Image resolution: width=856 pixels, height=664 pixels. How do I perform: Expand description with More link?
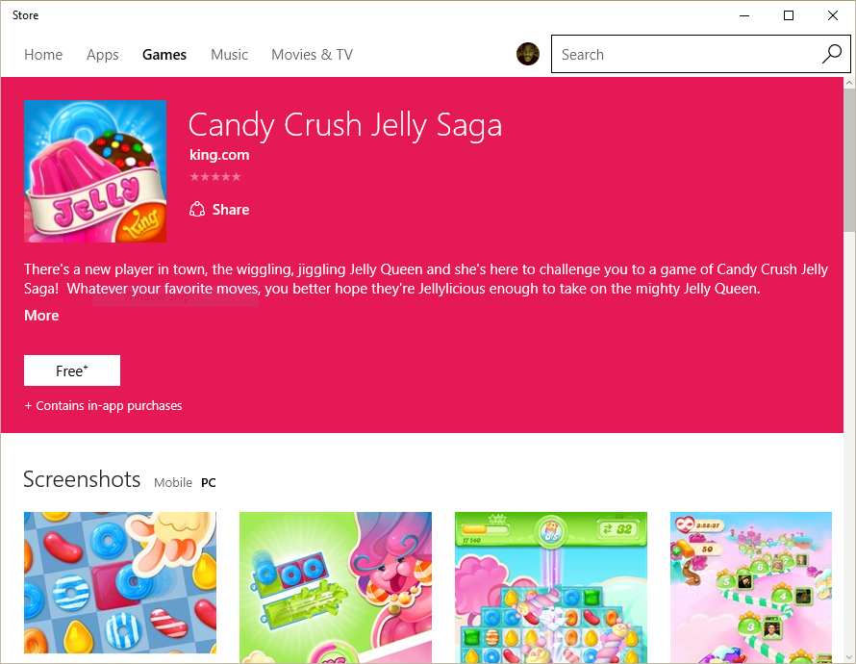(x=41, y=316)
